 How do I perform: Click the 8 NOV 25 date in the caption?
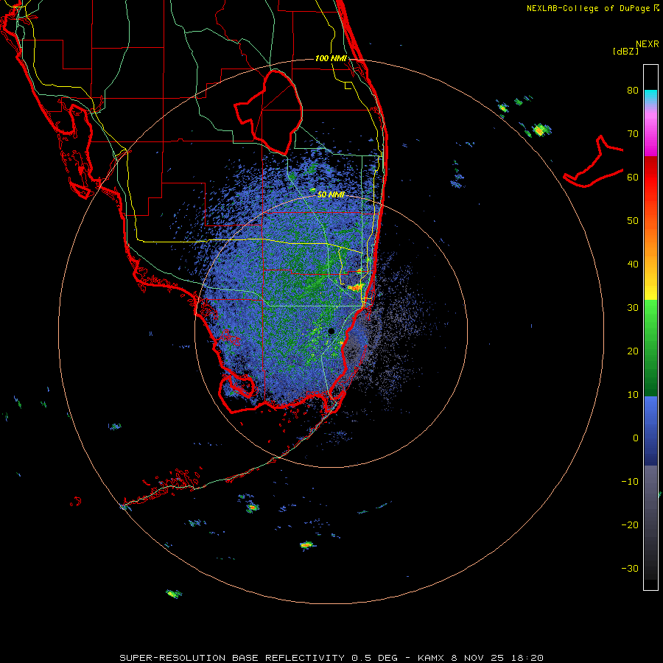pos(478,658)
